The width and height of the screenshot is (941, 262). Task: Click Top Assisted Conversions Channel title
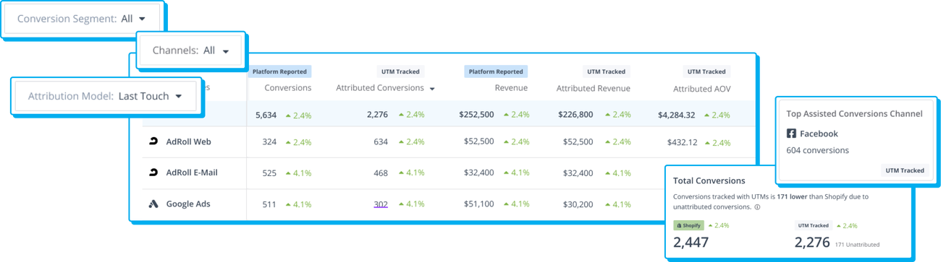[x=854, y=113]
